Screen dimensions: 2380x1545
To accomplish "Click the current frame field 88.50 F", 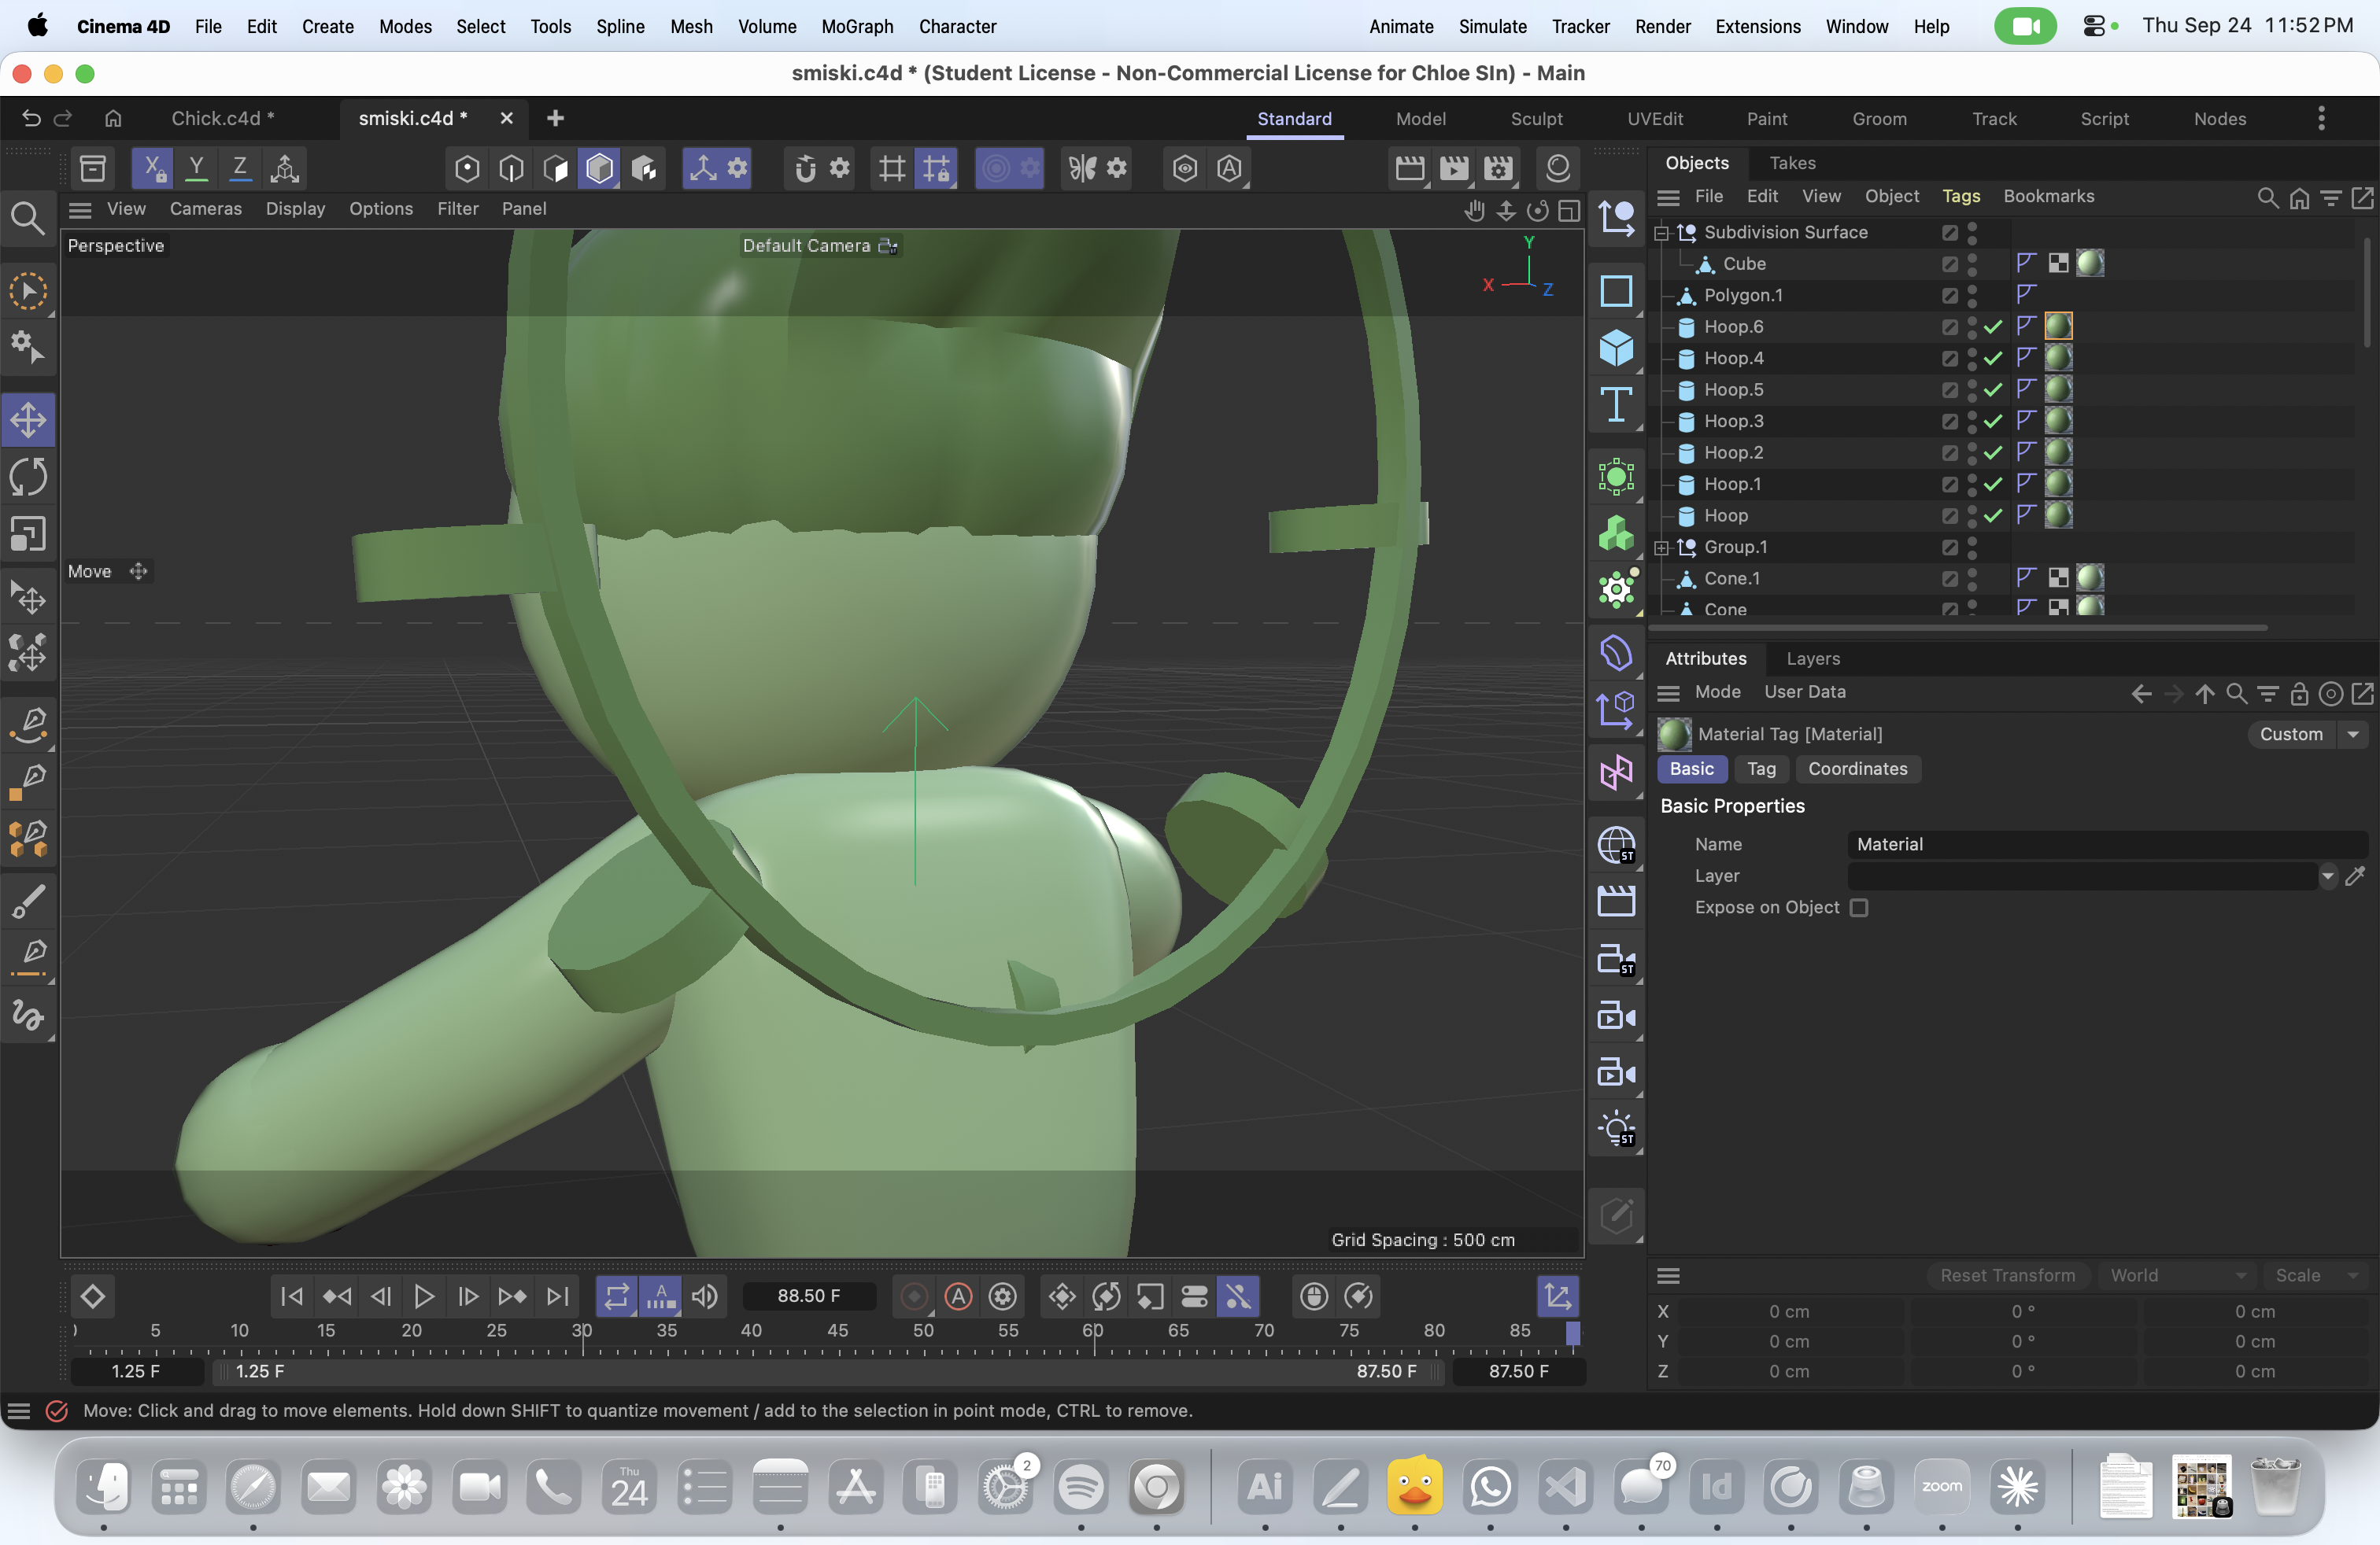I will click(808, 1296).
